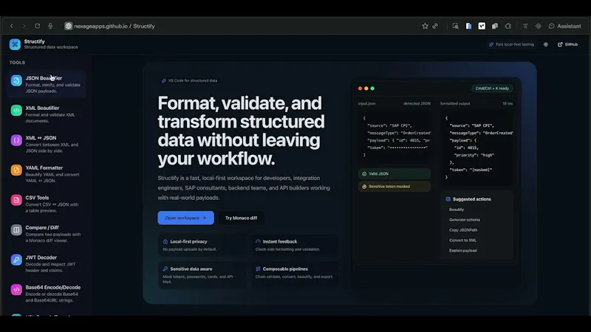The image size is (591, 332).
Task: Select CSV Tools in the tools list
Action: (47, 204)
